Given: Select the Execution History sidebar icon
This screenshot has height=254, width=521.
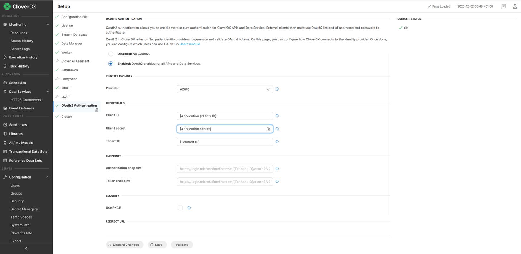Looking at the screenshot, I should point(5,57).
